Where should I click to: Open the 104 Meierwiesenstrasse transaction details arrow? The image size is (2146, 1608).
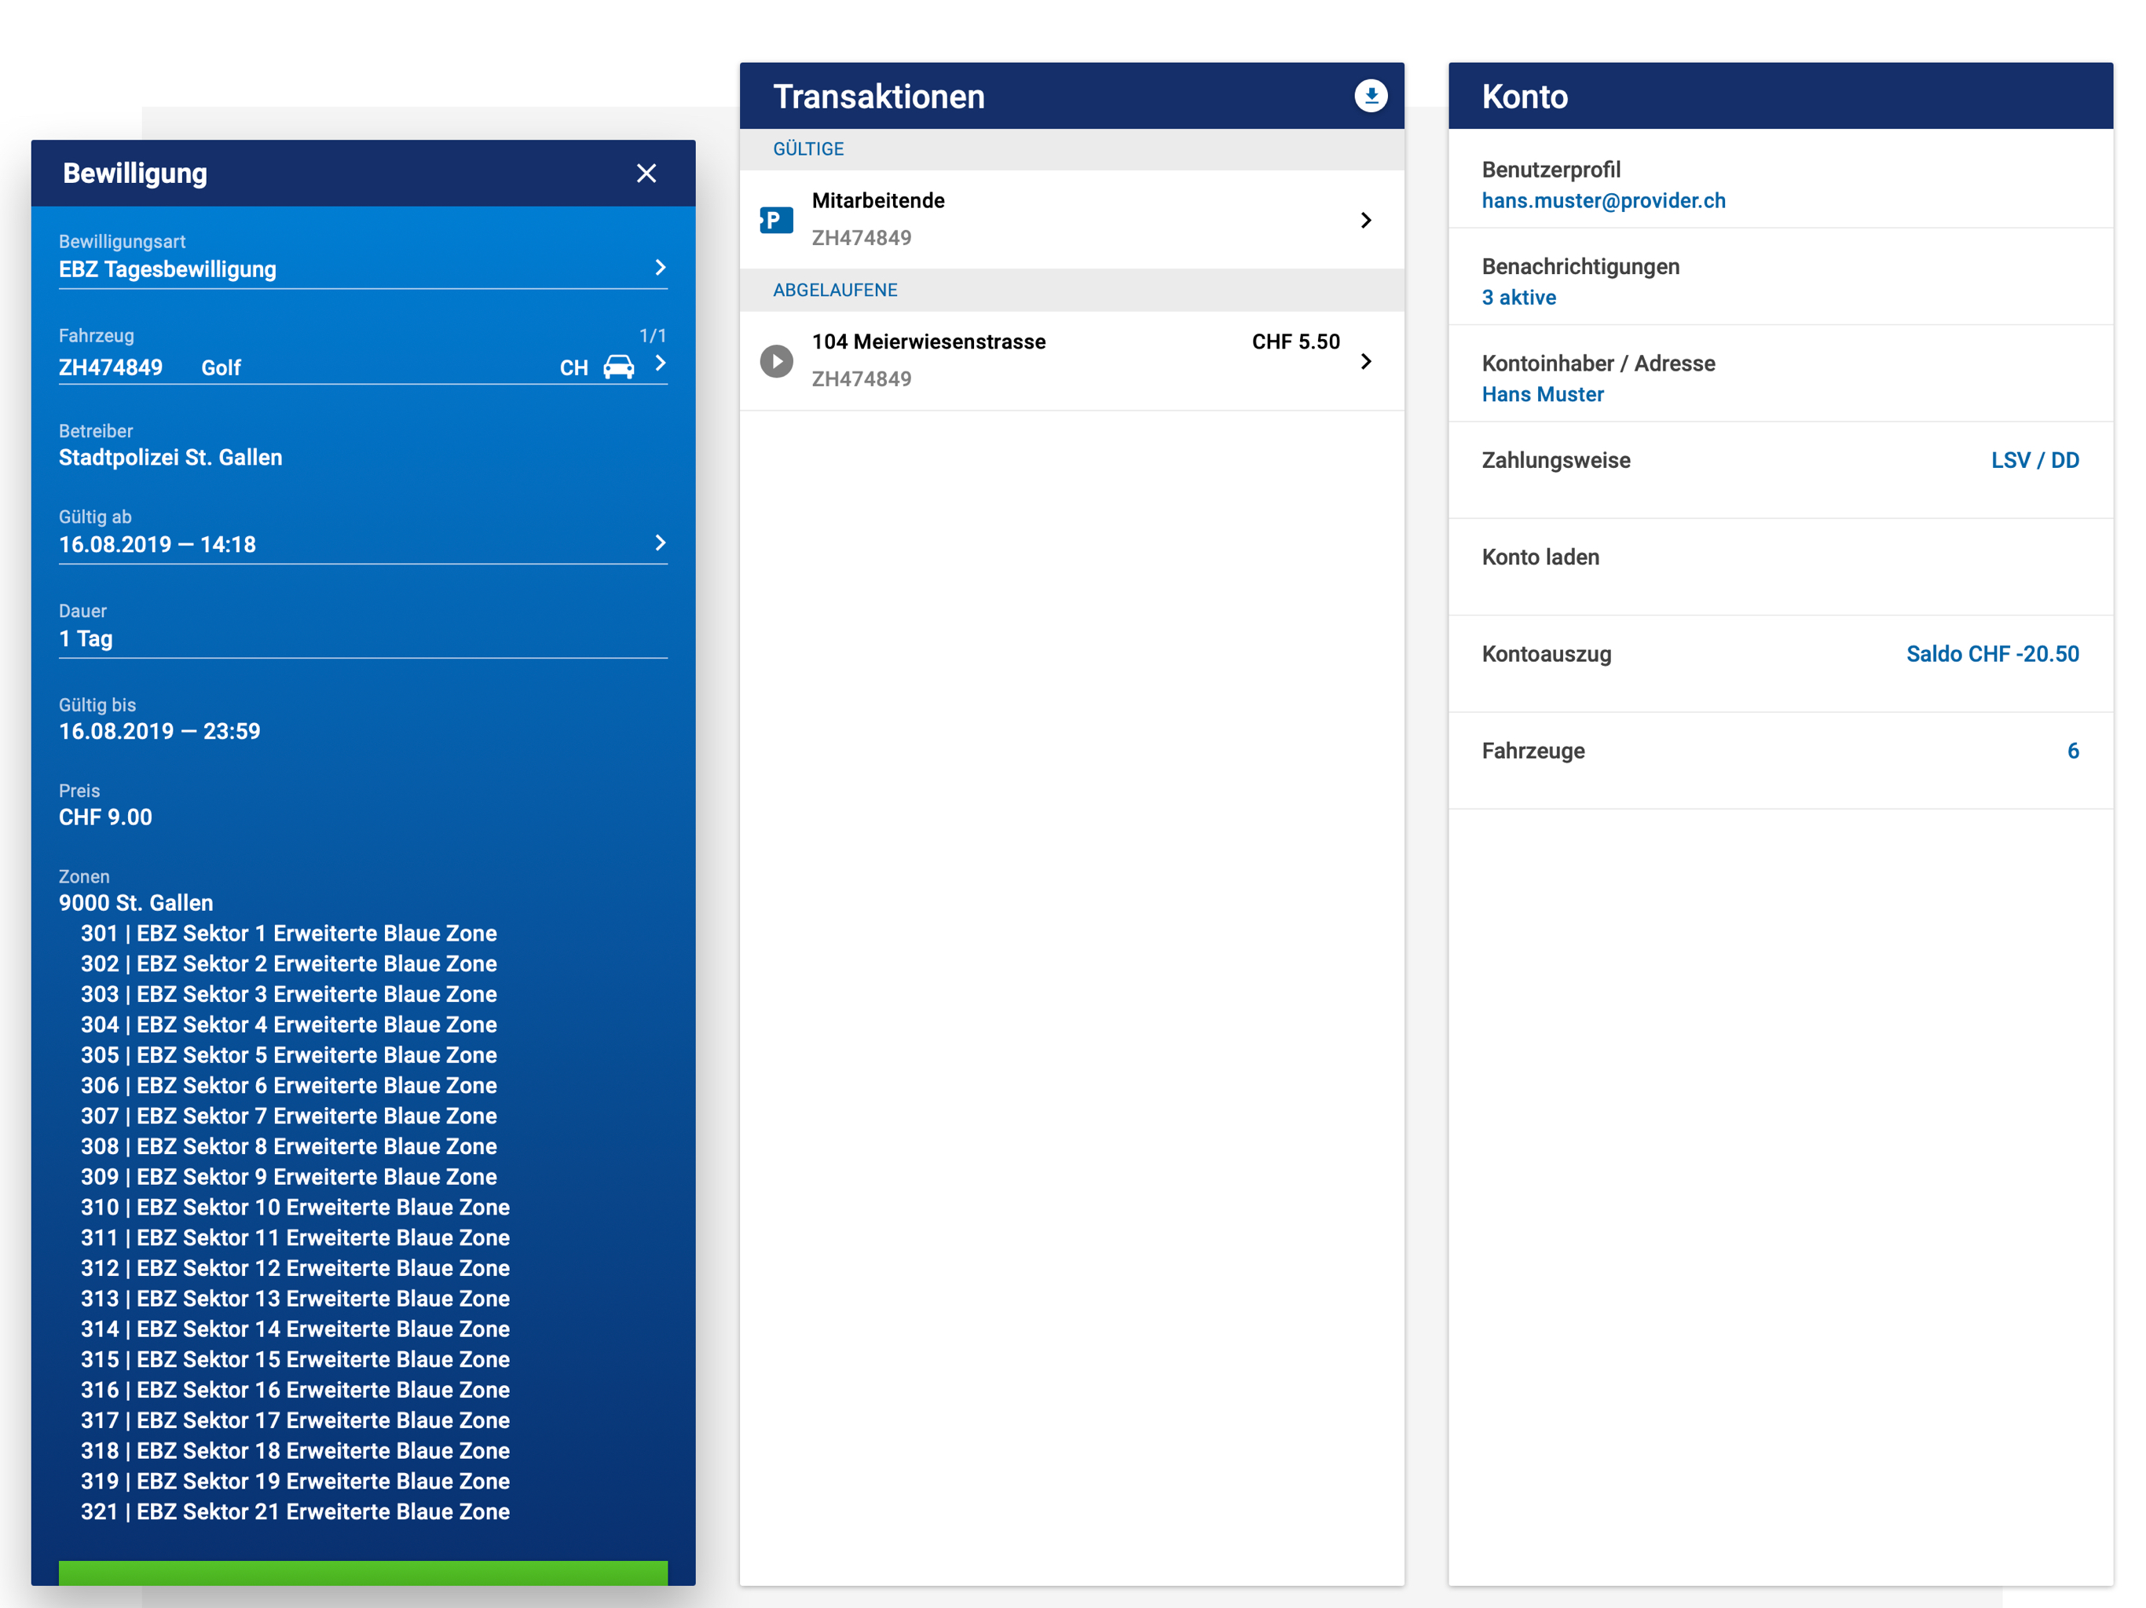coord(1365,361)
